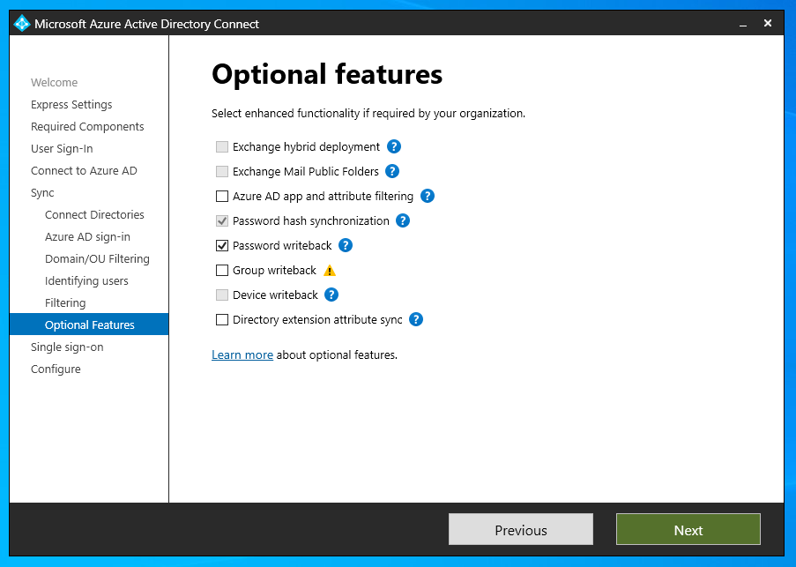This screenshot has height=567, width=796.
Task: Open help for Exchange hybrid deployment
Action: click(x=394, y=146)
